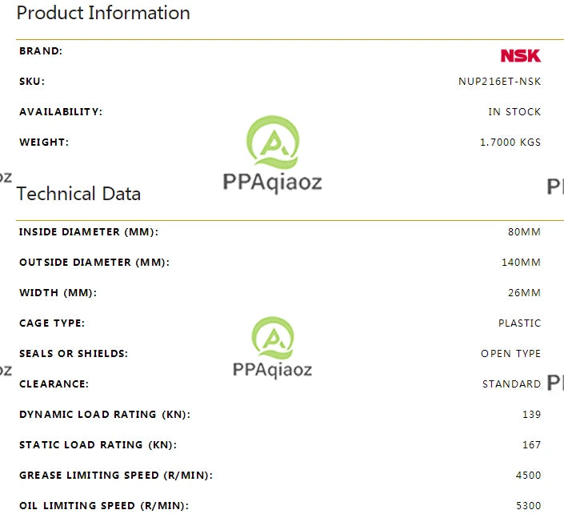Click the PLASTIC cage type value
The width and height of the screenshot is (564, 522).
(x=520, y=323)
